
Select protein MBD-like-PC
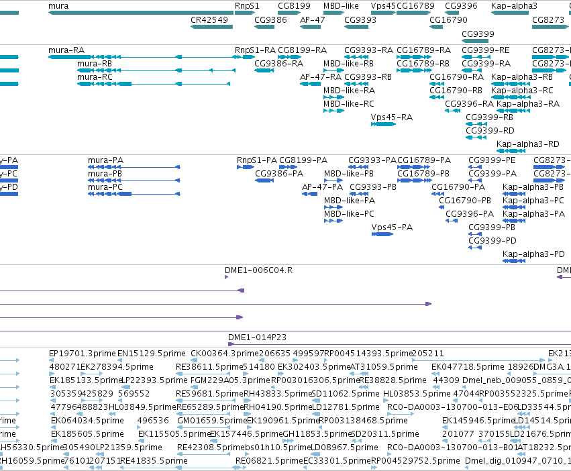333,221
